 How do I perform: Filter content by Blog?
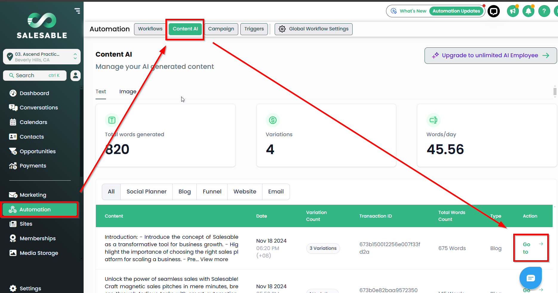coord(185,192)
